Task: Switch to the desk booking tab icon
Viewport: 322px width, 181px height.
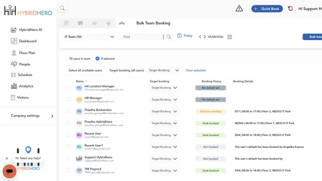Action: click(x=80, y=23)
